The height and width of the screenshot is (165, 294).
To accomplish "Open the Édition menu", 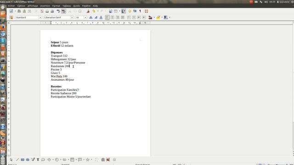I will pos(21,6).
